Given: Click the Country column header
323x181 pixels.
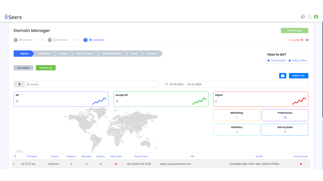Looking at the screenshot, I should (55, 156).
